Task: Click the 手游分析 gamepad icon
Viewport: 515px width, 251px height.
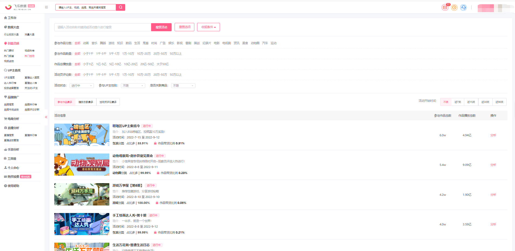Action: [x=5, y=149]
